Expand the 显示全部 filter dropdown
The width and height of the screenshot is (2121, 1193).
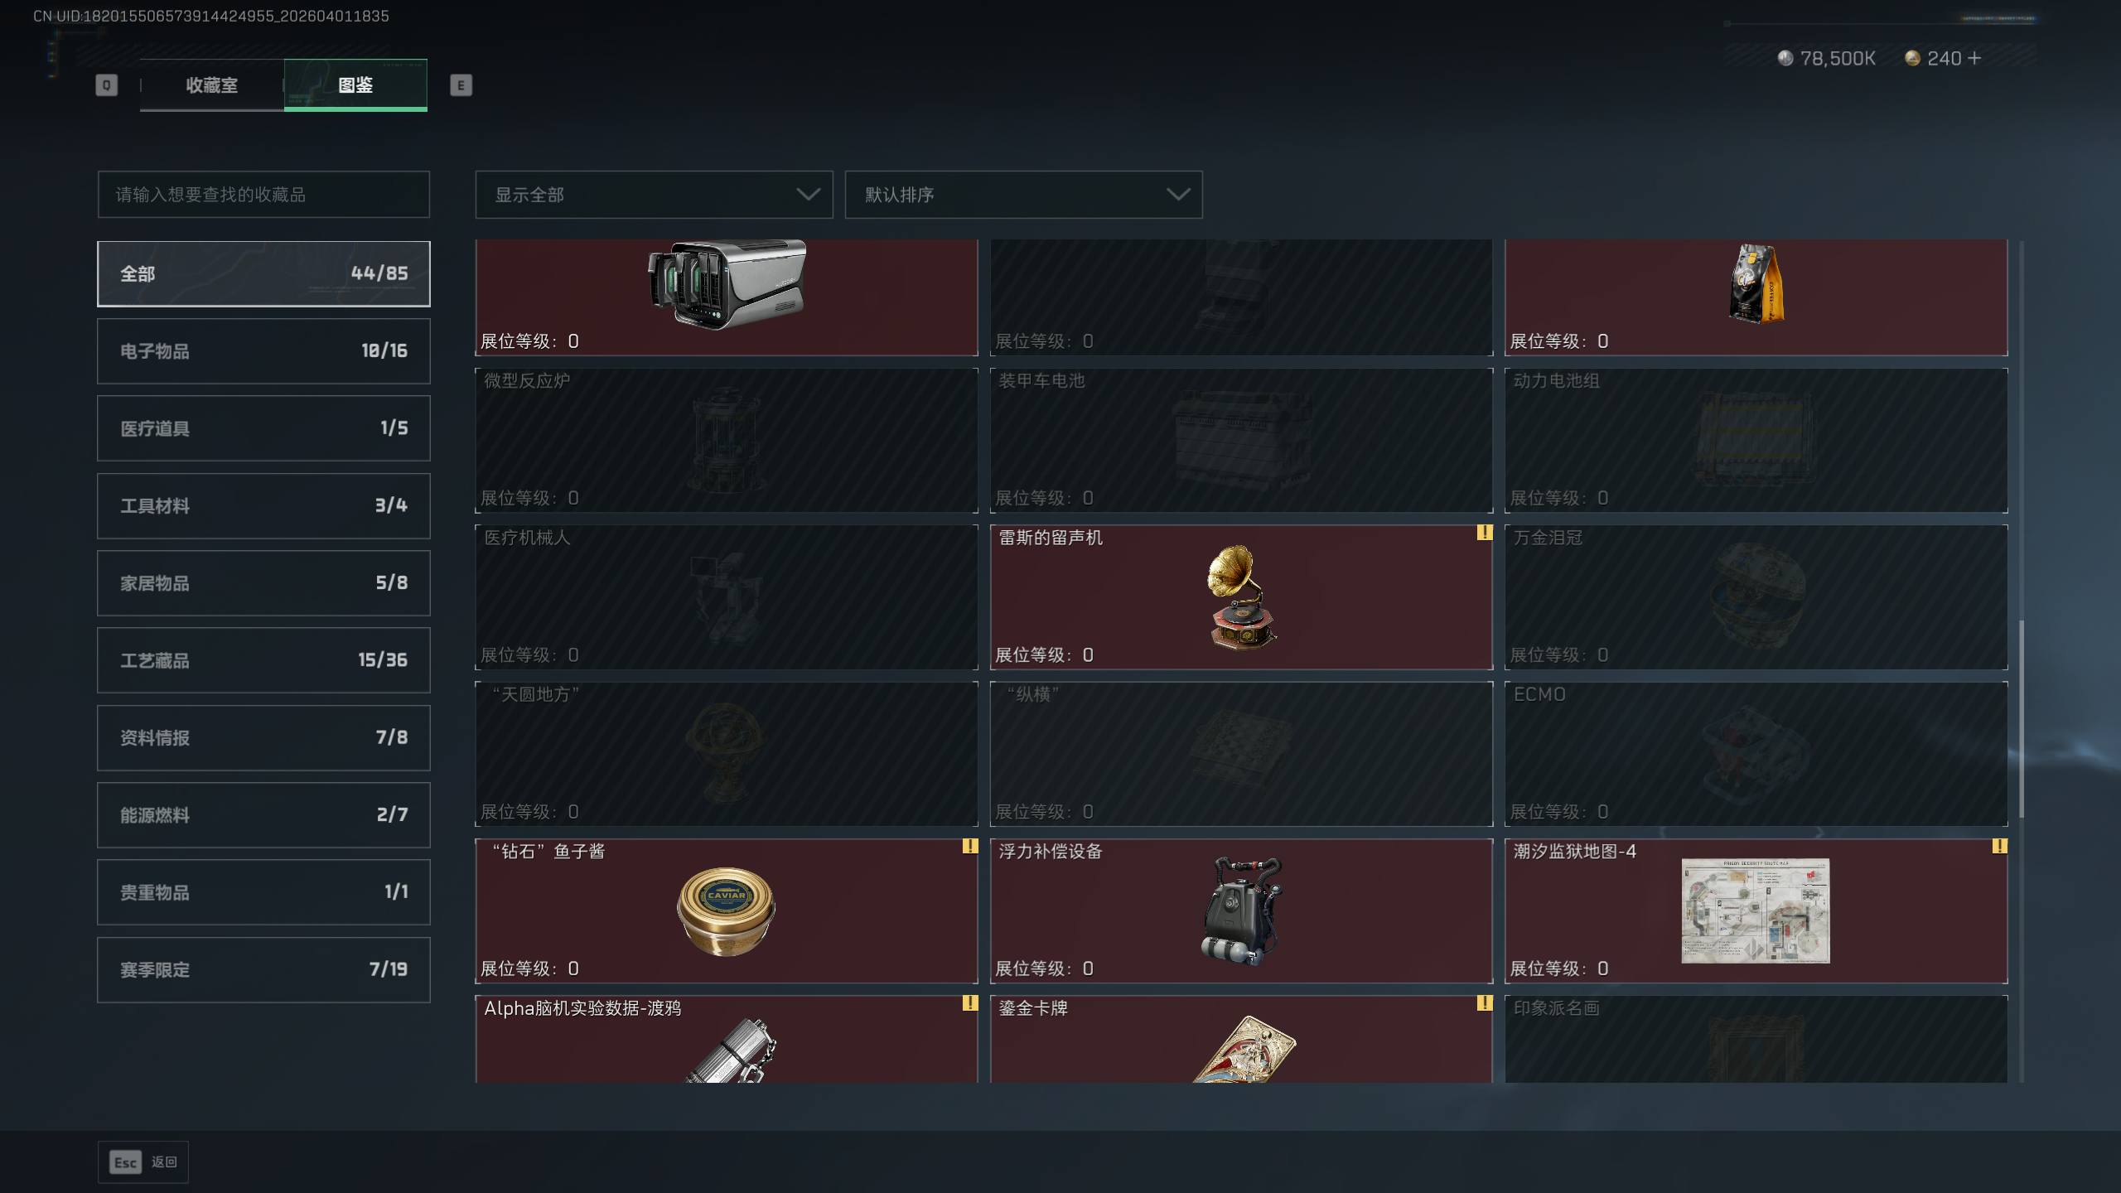[654, 195]
